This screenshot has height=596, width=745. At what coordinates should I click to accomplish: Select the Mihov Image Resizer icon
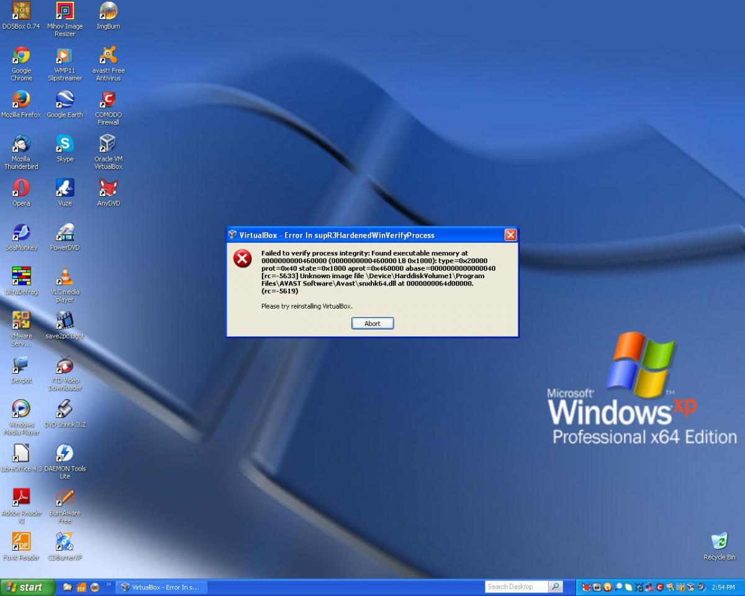tap(65, 19)
